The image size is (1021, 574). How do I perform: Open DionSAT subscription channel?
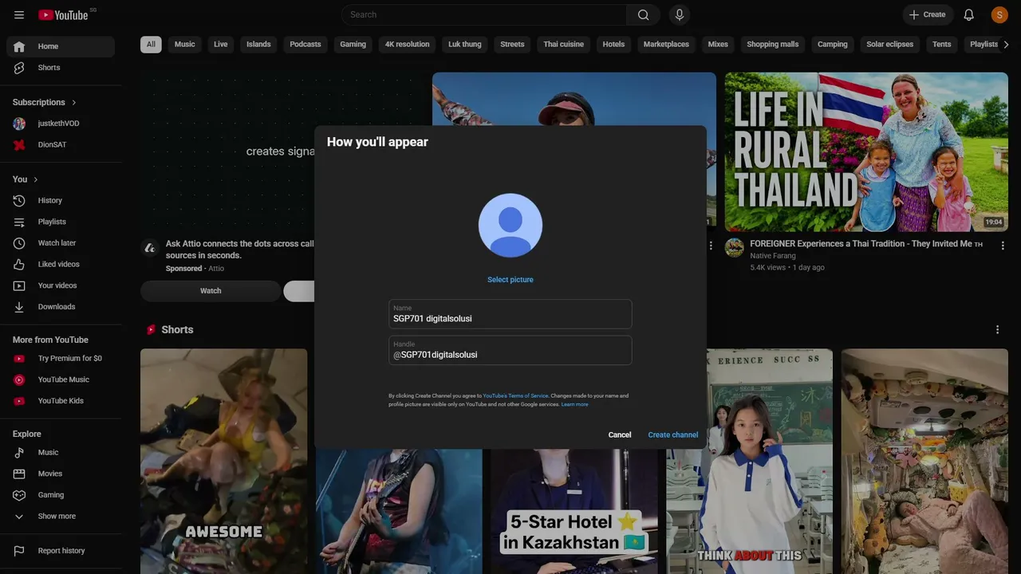tap(61, 145)
